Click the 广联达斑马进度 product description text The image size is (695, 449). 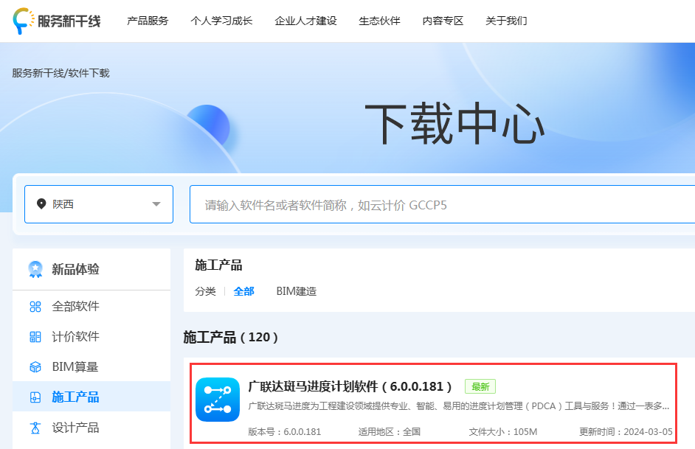pyautogui.click(x=459, y=406)
